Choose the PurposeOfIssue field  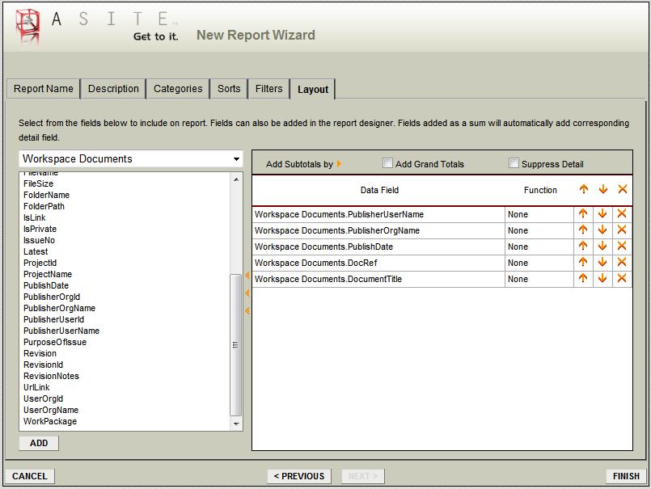[x=55, y=342]
